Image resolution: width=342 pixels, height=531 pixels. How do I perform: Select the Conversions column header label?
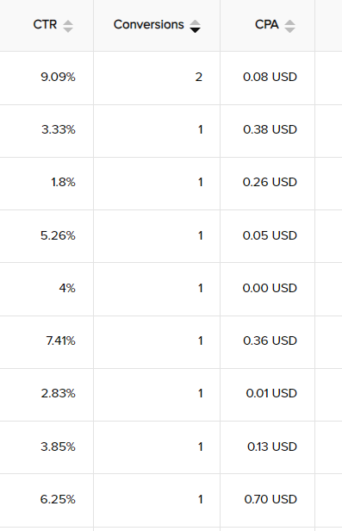coord(148,24)
